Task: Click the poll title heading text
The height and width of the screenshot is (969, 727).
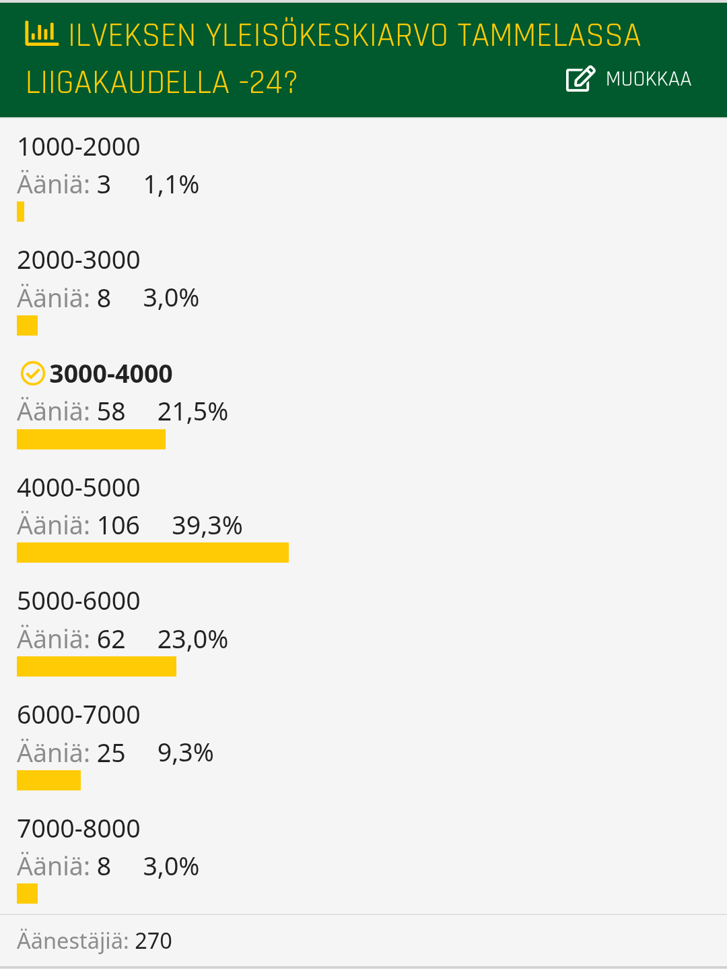Action: 333,59
